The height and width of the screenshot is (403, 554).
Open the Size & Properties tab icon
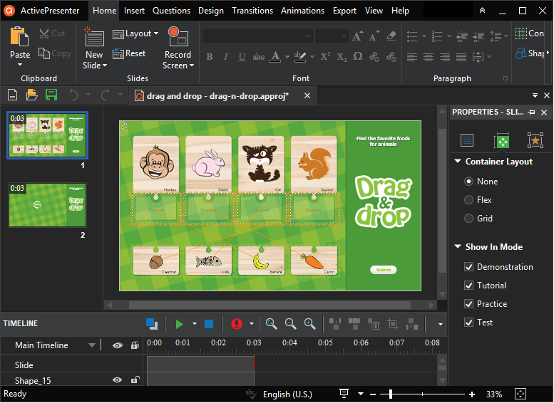pos(501,140)
